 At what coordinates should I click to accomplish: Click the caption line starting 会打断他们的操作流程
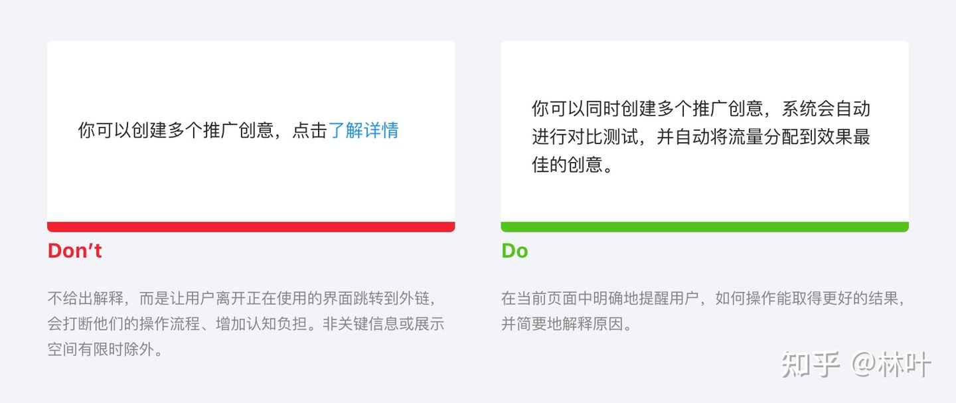pyautogui.click(x=246, y=324)
